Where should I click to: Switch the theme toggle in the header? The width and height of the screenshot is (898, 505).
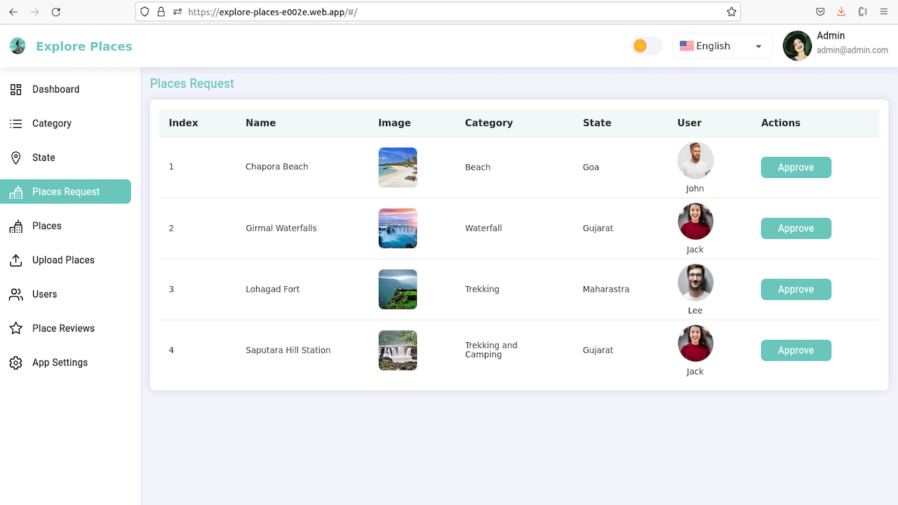coord(645,45)
